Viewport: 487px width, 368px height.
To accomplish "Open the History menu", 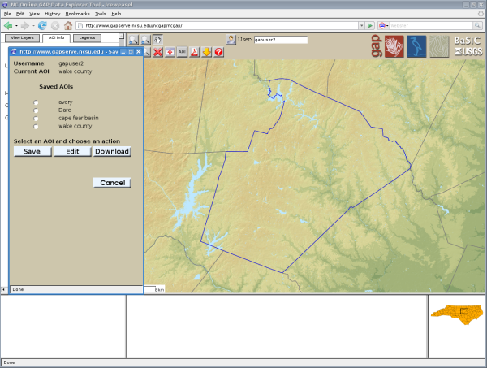I will pos(53,14).
